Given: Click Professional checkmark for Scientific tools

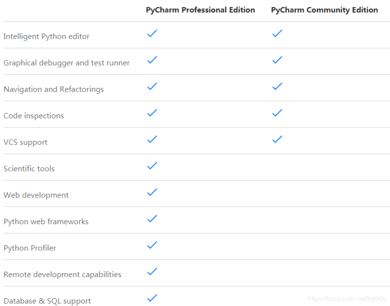Looking at the screenshot, I should click(x=152, y=166).
